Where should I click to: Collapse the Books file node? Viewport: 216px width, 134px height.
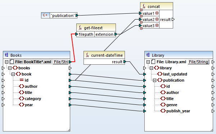pyautogui.click(x=6, y=62)
